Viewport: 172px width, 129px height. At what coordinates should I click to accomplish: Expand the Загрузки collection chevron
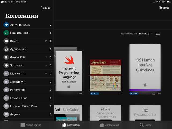tap(51, 66)
